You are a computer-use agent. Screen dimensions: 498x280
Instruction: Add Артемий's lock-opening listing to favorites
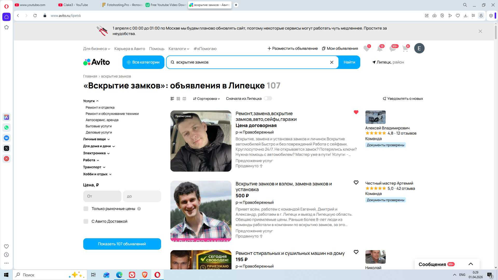356,183
